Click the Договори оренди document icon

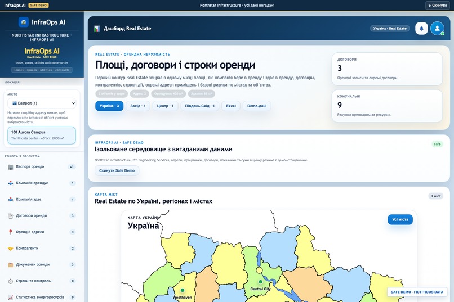pos(11,215)
